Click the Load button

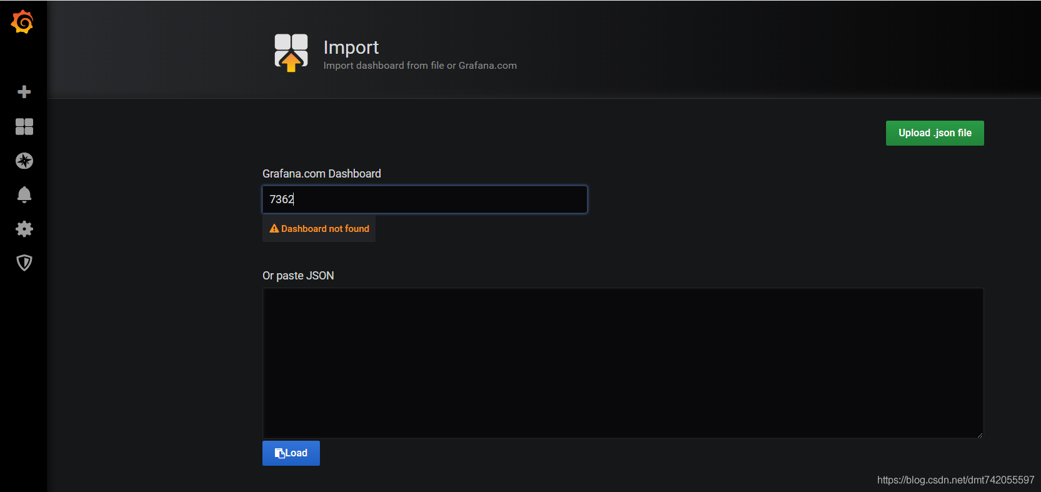(291, 453)
